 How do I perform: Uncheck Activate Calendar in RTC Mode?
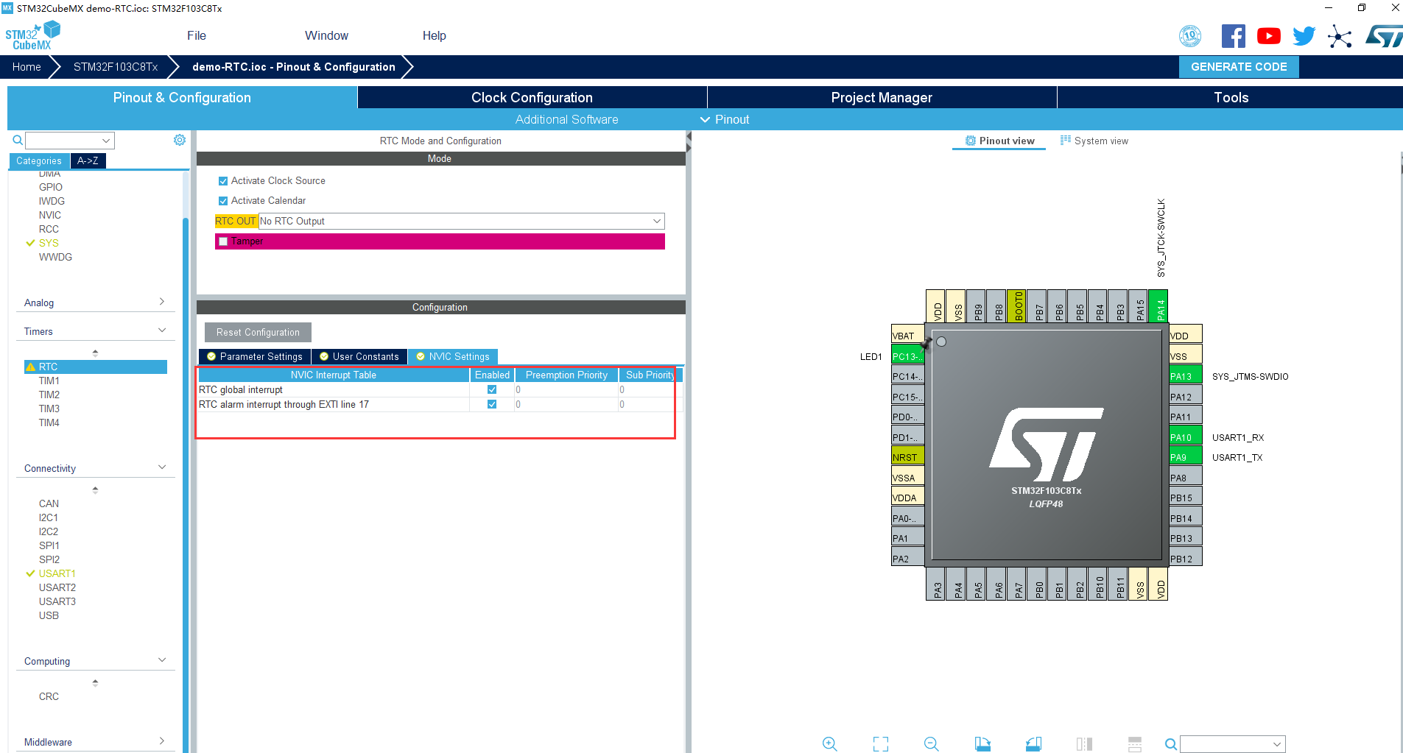pos(223,200)
